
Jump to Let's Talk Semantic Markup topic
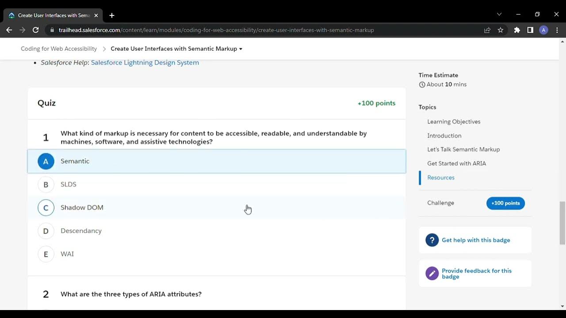tap(463, 149)
